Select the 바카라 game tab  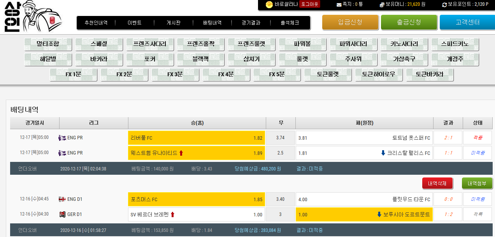click(99, 59)
